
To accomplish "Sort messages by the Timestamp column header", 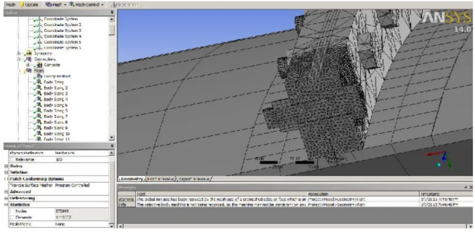I will 446,194.
